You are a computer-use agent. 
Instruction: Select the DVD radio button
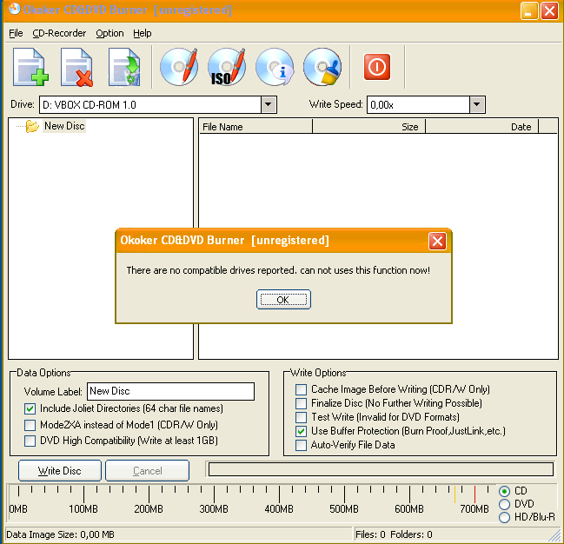tap(504, 504)
